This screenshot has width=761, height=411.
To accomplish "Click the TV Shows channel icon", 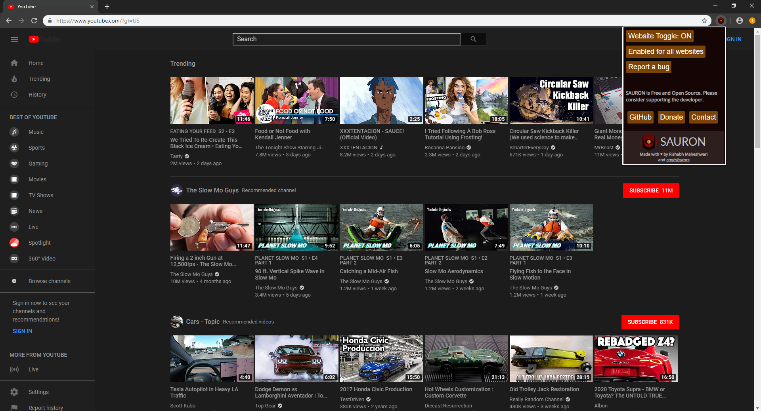I will 14,195.
